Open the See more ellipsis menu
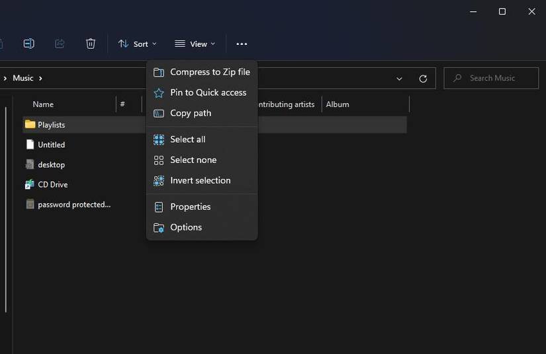The image size is (546, 354). [x=242, y=44]
